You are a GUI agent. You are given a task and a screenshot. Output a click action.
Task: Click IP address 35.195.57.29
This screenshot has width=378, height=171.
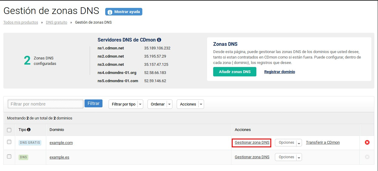click(155, 56)
